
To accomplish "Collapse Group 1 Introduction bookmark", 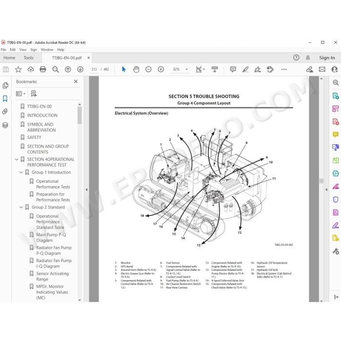I will point(21,172).
